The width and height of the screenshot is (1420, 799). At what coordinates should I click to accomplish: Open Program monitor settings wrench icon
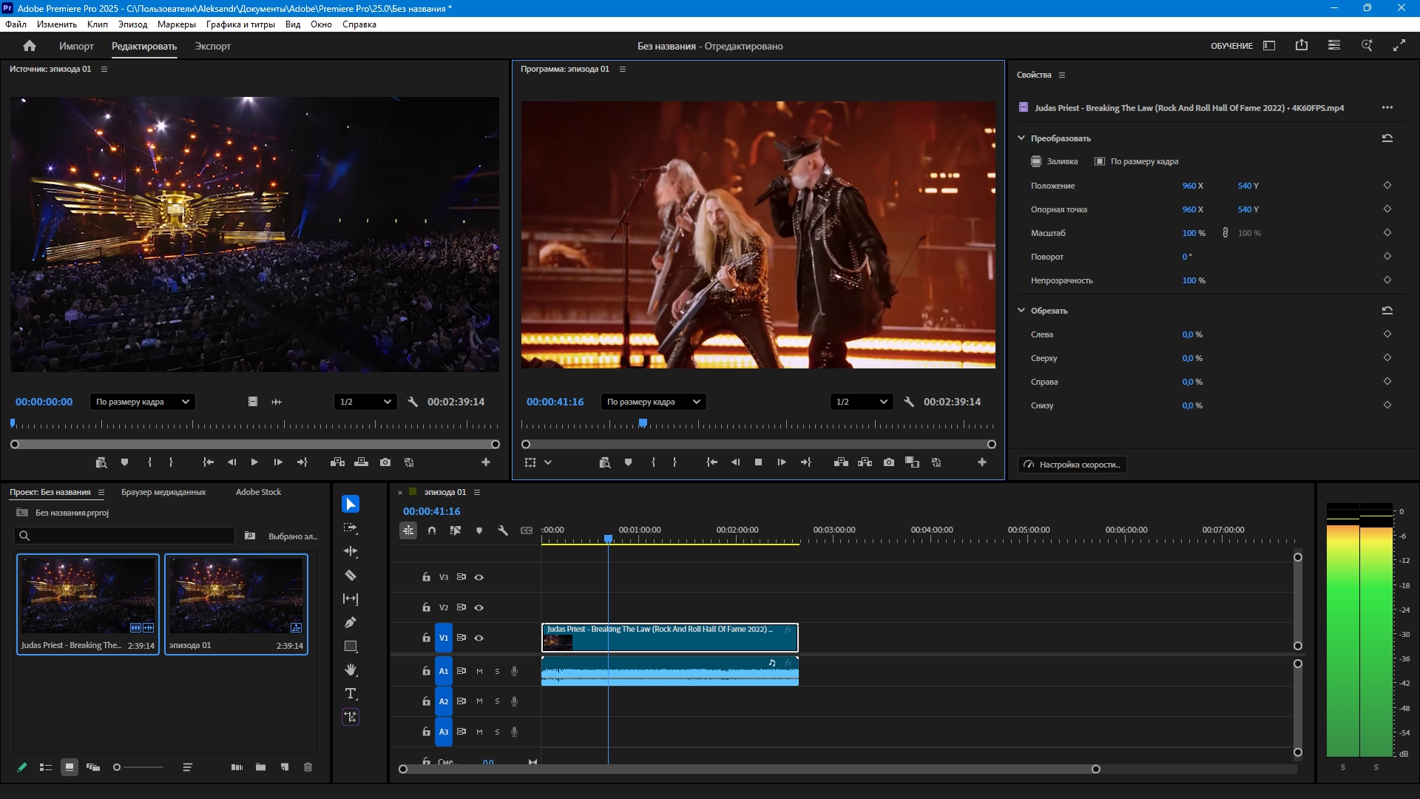pos(909,402)
